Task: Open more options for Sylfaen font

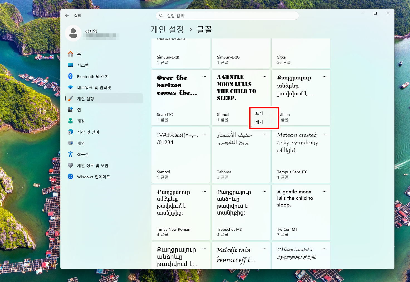Action: [x=325, y=77]
